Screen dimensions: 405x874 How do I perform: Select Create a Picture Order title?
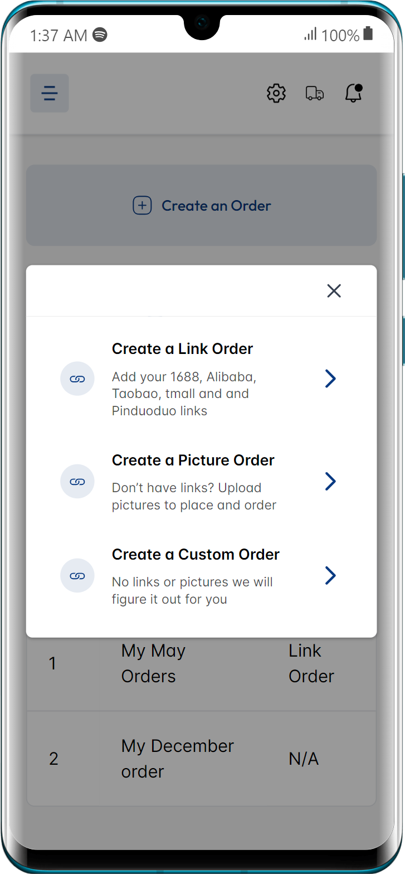point(193,460)
